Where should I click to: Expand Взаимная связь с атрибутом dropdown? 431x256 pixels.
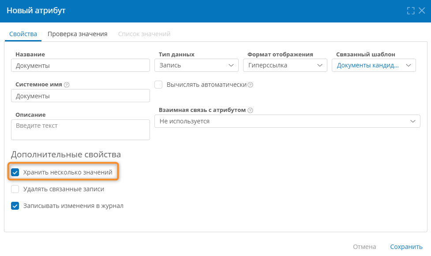tap(287, 121)
